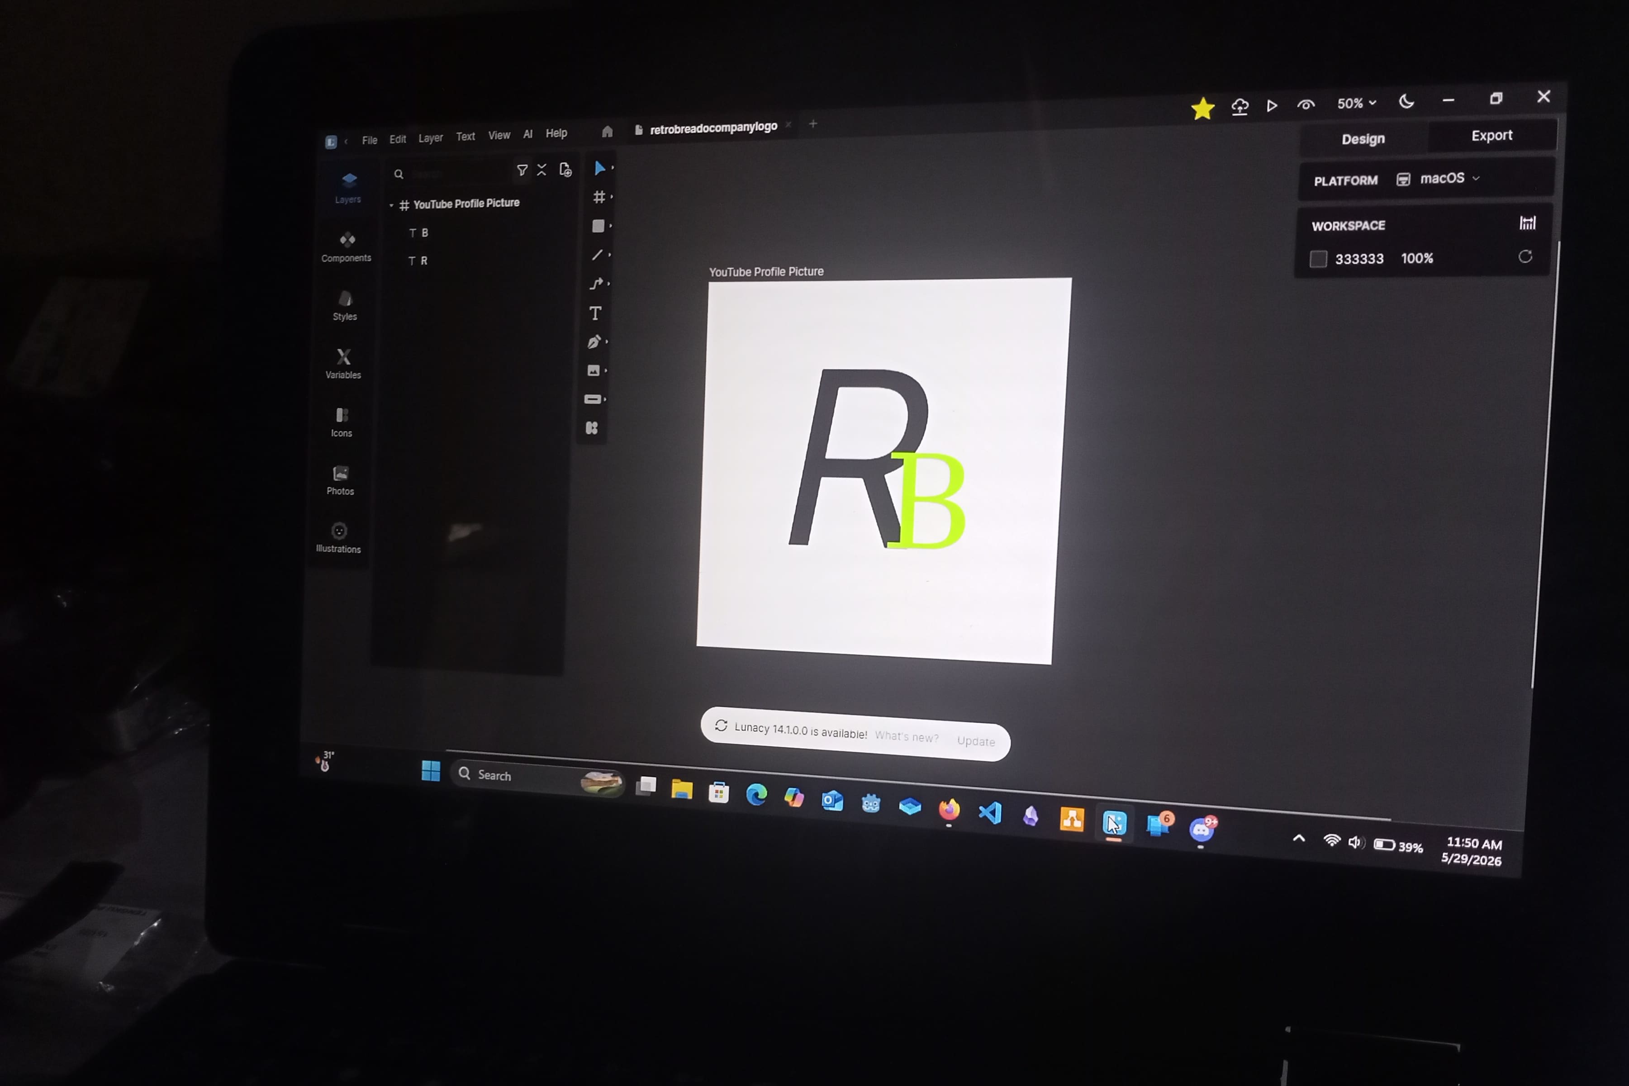
Task: Reset workspace color with the circular arrow
Action: (x=1525, y=257)
